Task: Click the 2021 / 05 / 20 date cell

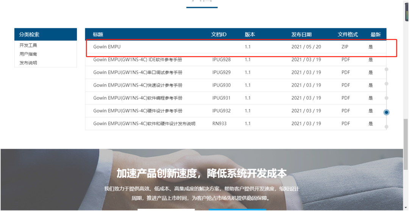Action: (x=306, y=47)
